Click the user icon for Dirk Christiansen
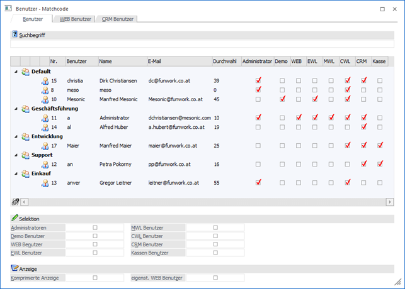 click(x=45, y=81)
